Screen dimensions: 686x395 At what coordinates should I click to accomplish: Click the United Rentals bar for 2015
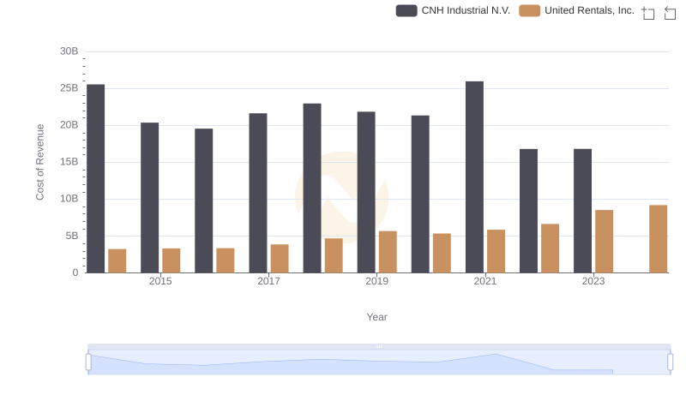[x=171, y=260]
